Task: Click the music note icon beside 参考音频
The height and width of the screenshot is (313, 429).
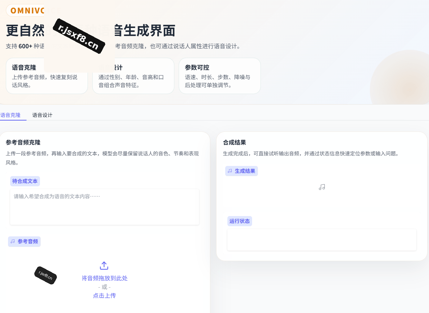Action: 13,241
